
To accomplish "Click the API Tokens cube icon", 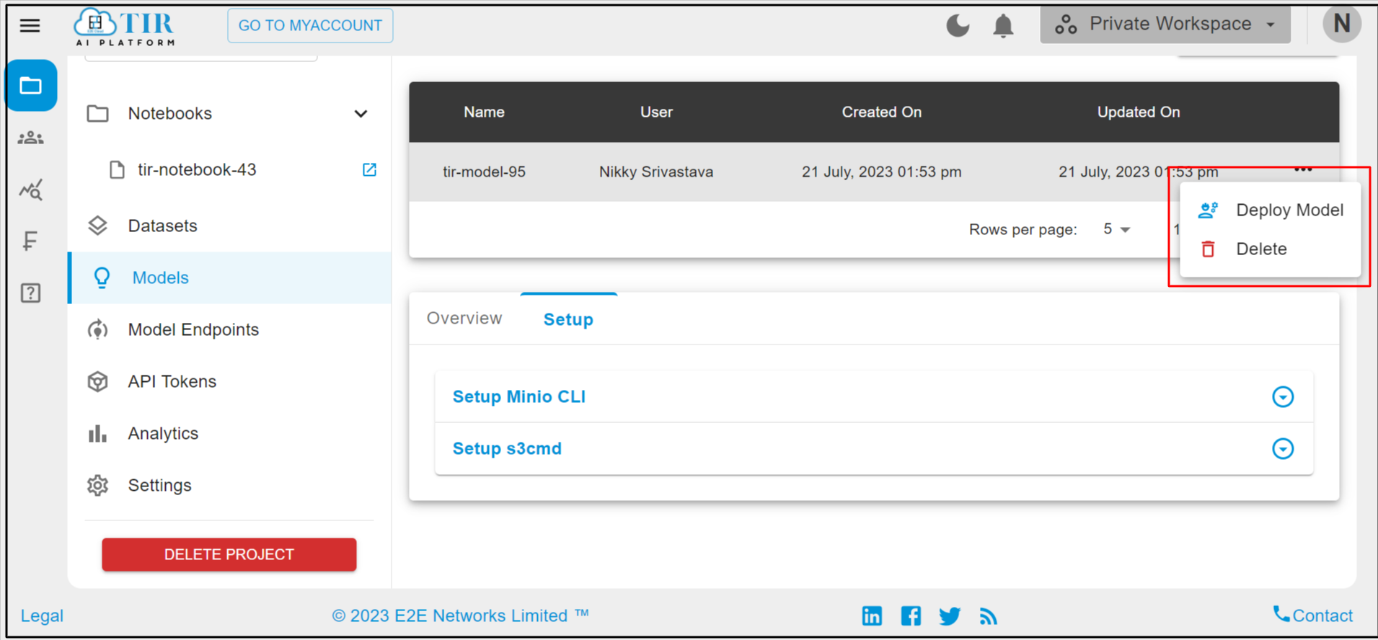I will pos(97,381).
